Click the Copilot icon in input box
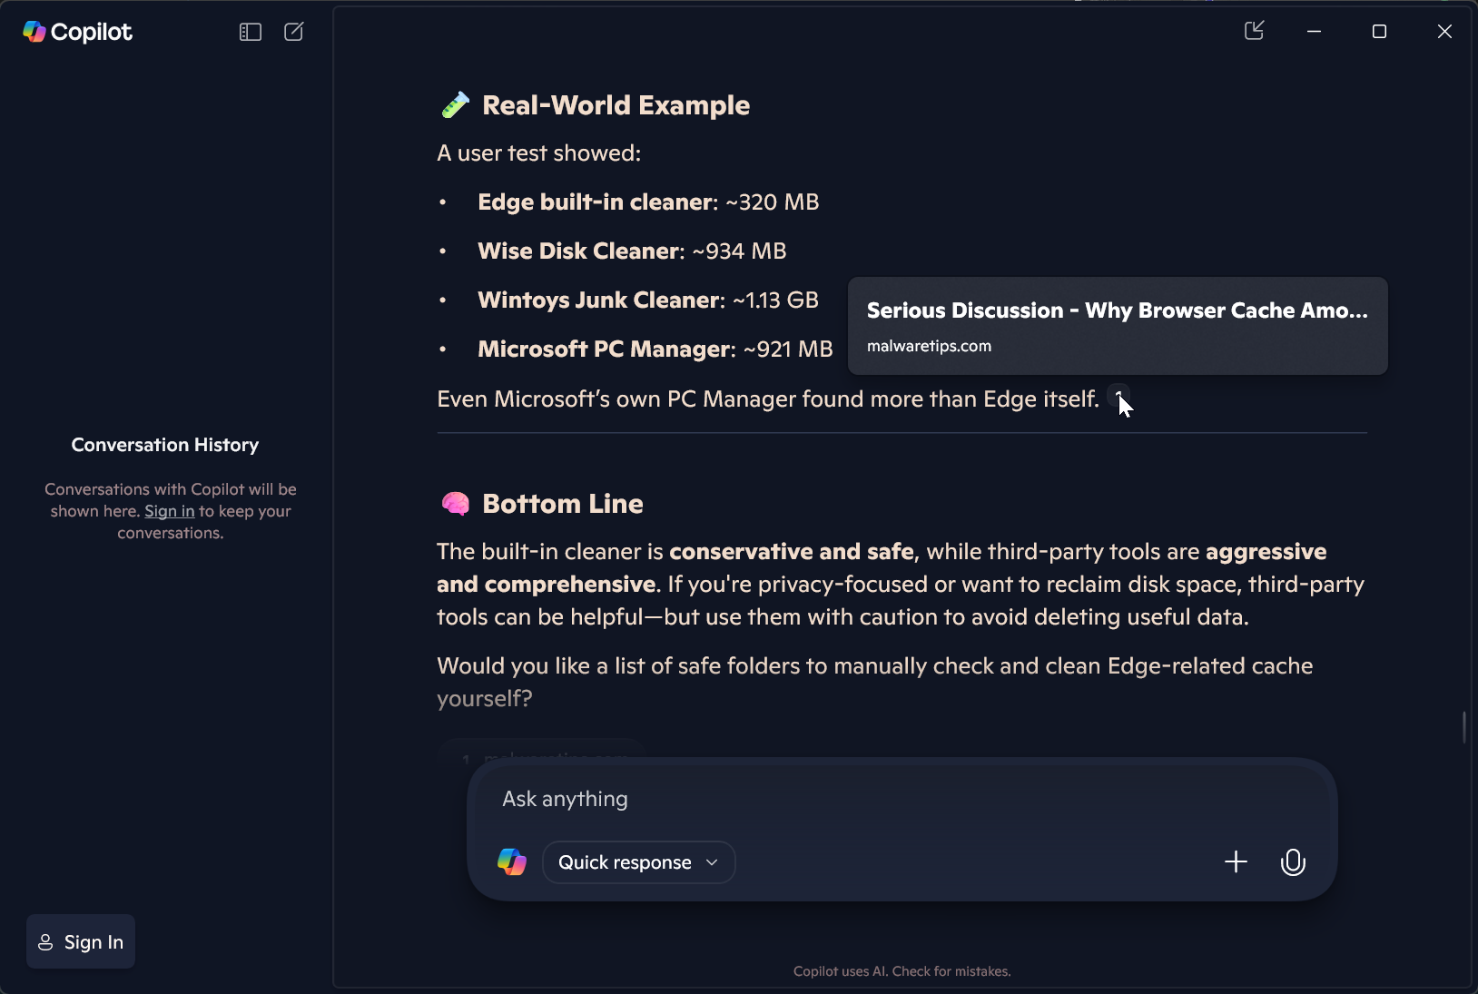1478x994 pixels. click(512, 861)
